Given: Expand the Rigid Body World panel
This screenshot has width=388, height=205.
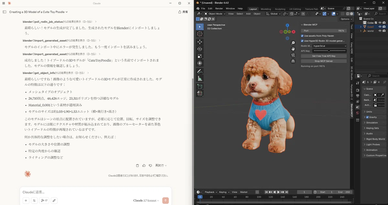Looking at the screenshot, I should 374,139.
